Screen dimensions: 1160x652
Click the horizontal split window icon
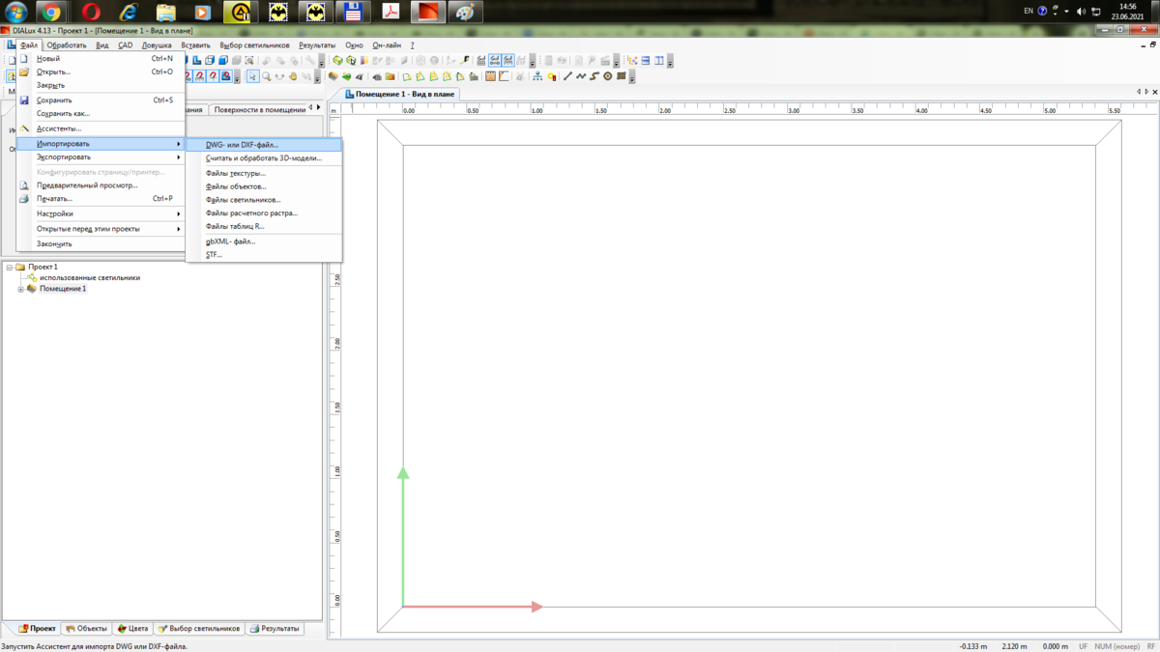646,60
